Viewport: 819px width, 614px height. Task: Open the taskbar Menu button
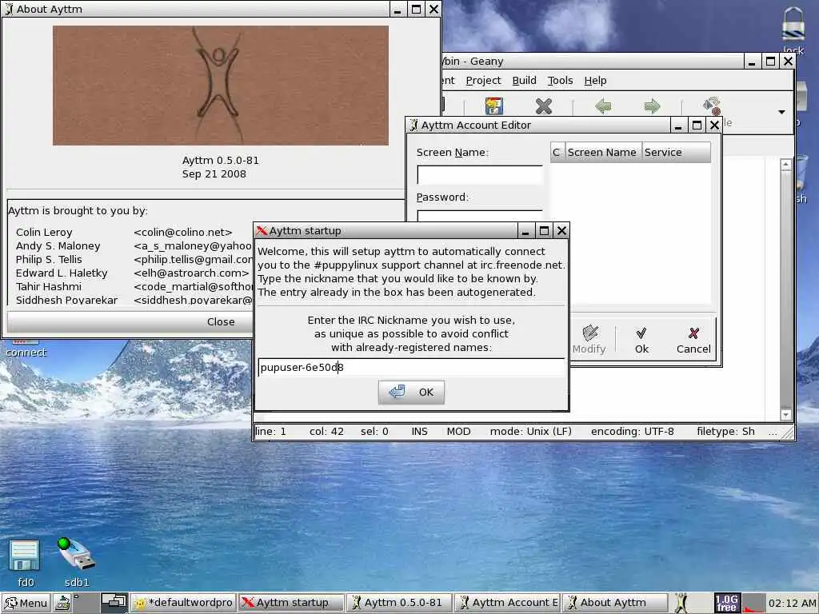26,603
